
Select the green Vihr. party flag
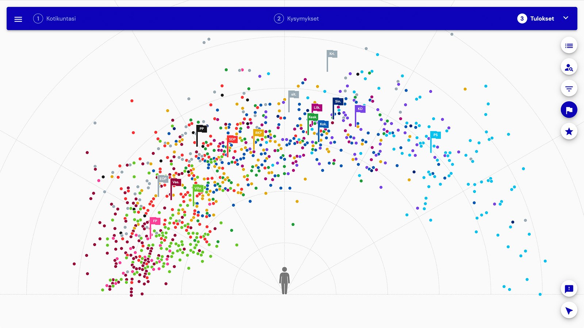tap(198, 188)
